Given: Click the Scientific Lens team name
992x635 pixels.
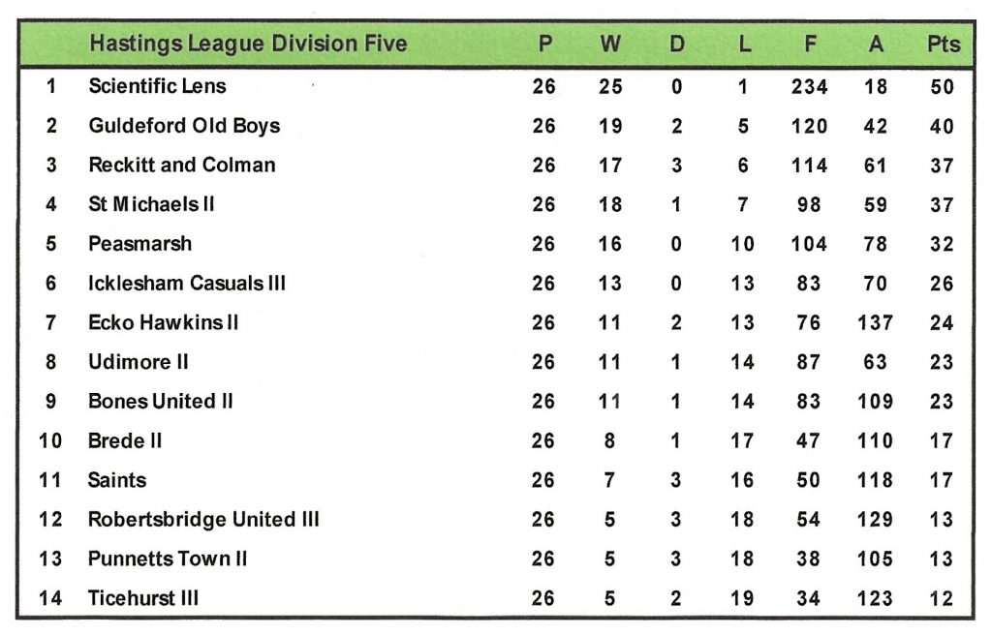Looking at the screenshot, I should click(157, 86).
